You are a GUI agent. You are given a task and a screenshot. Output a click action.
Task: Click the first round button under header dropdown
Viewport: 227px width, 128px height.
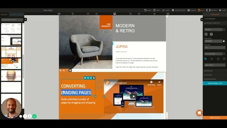coord(206,34)
